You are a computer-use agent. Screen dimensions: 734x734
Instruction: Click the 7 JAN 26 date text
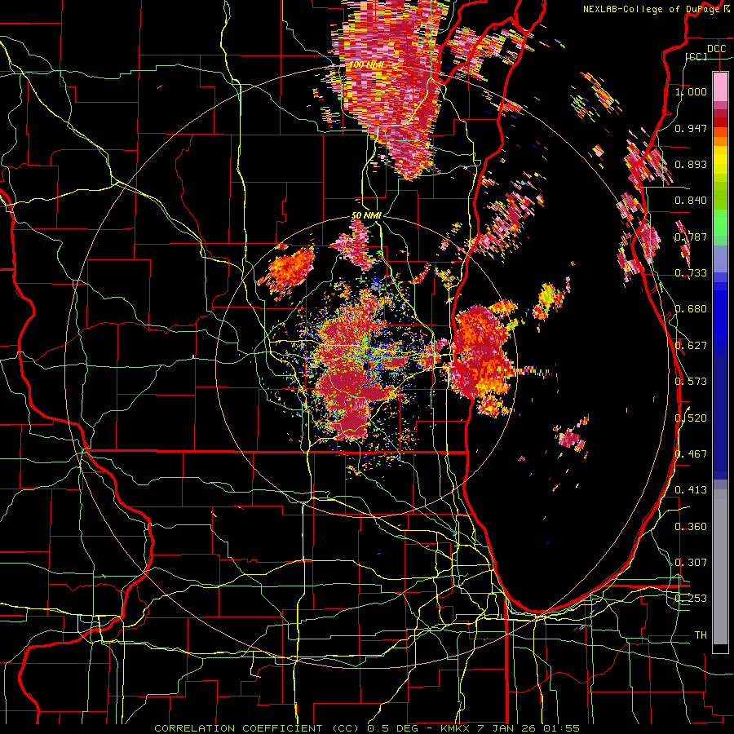coord(506,728)
